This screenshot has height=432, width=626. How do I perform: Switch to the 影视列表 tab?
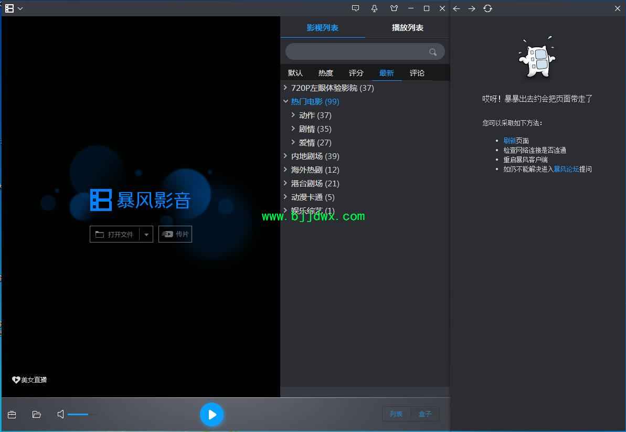coord(323,27)
